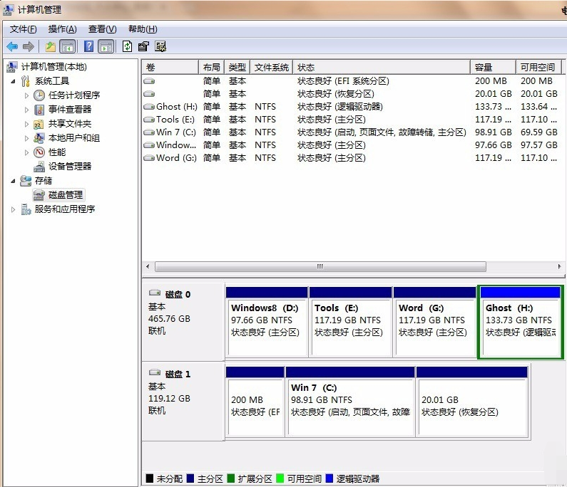Click the Refresh icon with green arrows

pos(127,46)
